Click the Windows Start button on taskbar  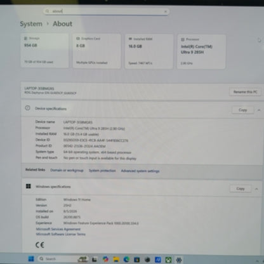coord(31,259)
